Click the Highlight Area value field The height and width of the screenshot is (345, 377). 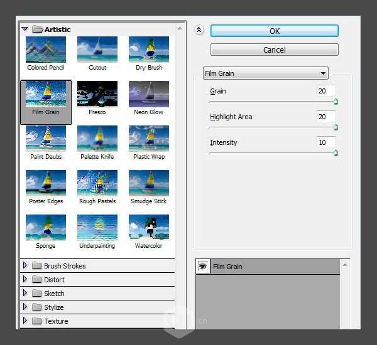click(x=325, y=117)
